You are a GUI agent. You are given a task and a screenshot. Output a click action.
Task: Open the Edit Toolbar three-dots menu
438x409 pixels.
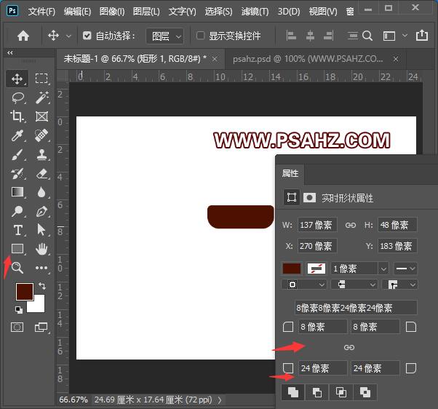pos(41,268)
